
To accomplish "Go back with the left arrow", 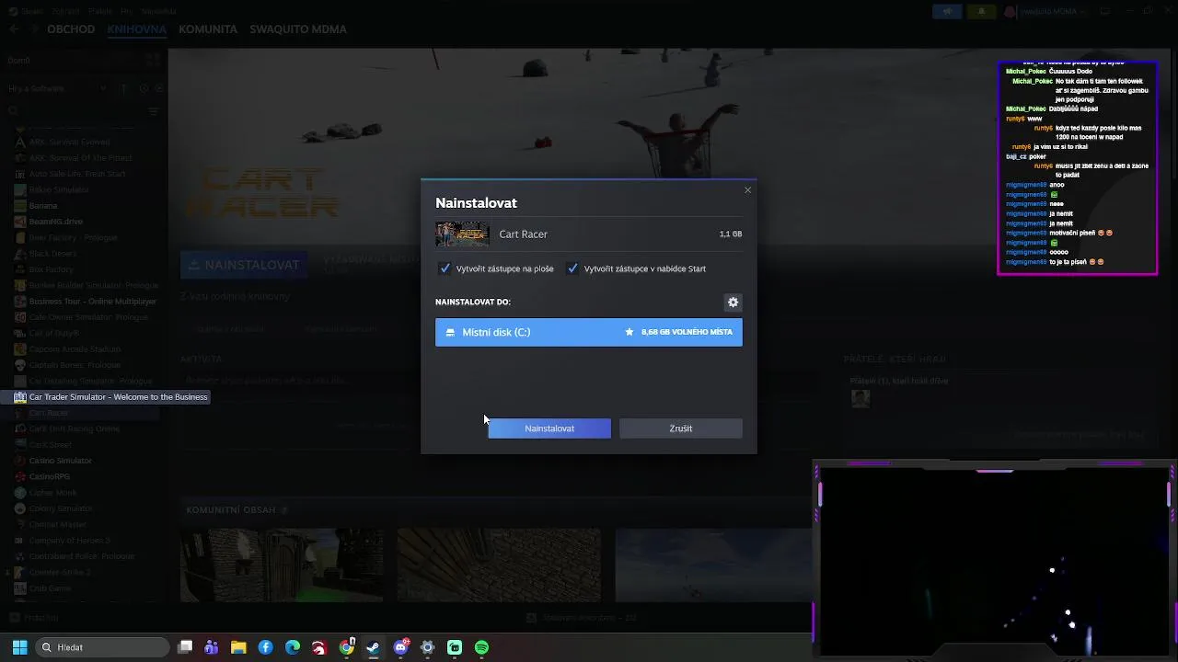I will click(14, 29).
